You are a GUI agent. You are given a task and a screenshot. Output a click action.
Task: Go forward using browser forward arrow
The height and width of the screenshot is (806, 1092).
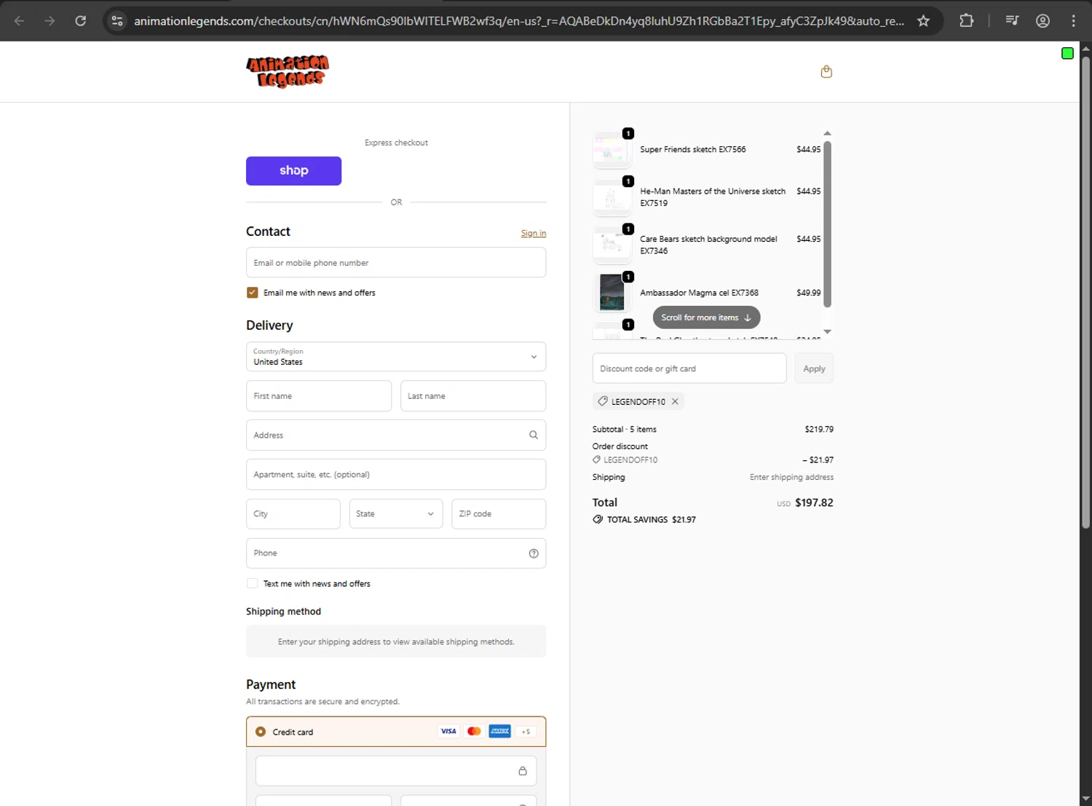[50, 20]
